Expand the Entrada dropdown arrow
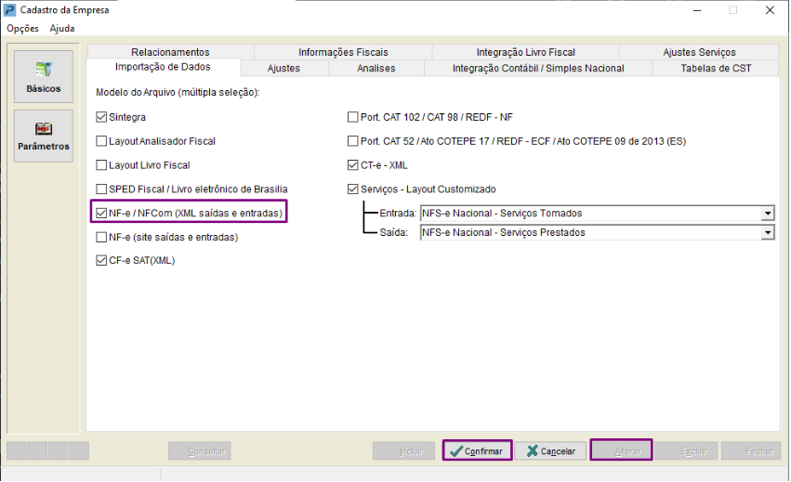 click(x=767, y=214)
